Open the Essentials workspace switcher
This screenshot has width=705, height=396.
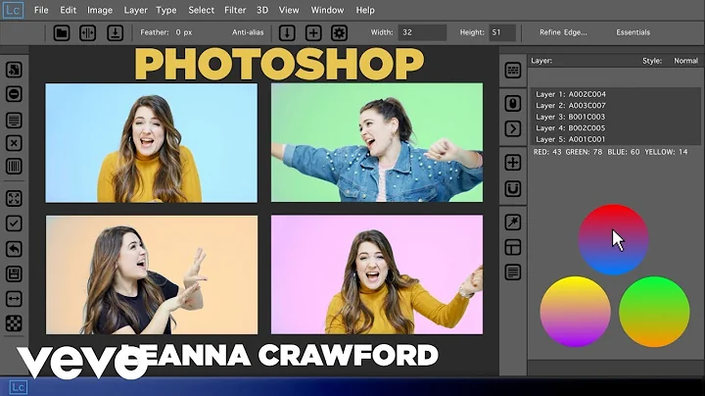tap(633, 32)
